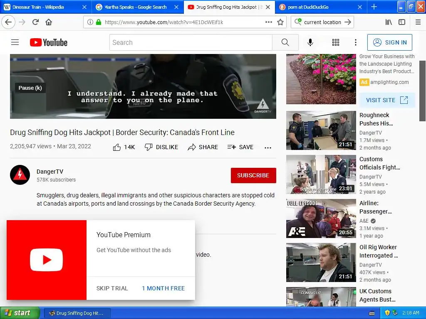
Task: Toggle the browser sidebar view icon
Action: click(402, 22)
